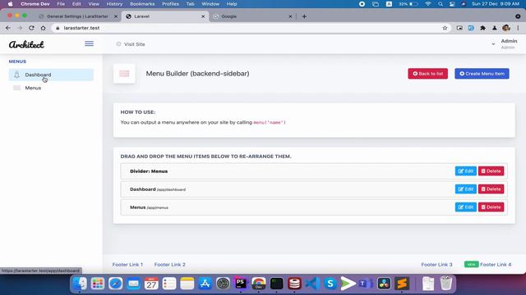This screenshot has height=295, width=526.
Task: Go back in browser history
Action: 8,28
